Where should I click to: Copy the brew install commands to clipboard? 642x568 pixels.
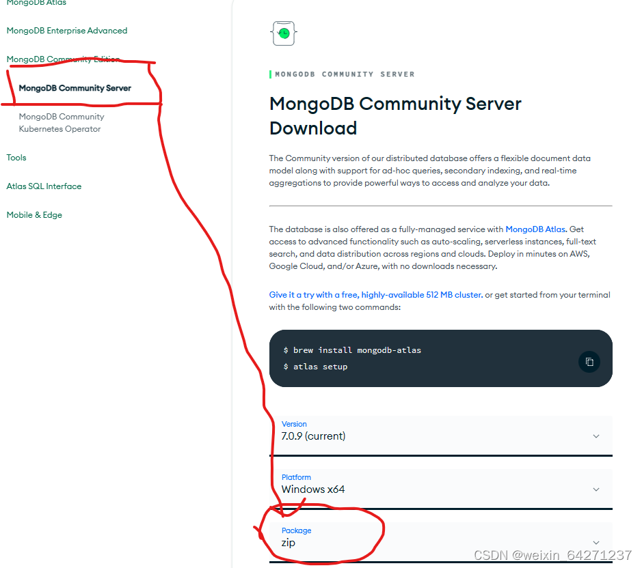[x=589, y=362]
